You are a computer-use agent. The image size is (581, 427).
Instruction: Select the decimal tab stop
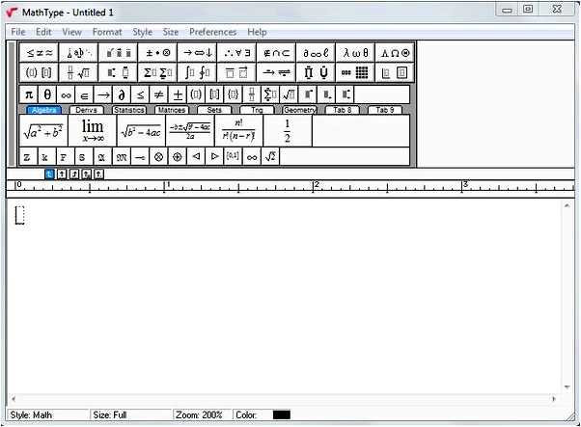click(98, 173)
